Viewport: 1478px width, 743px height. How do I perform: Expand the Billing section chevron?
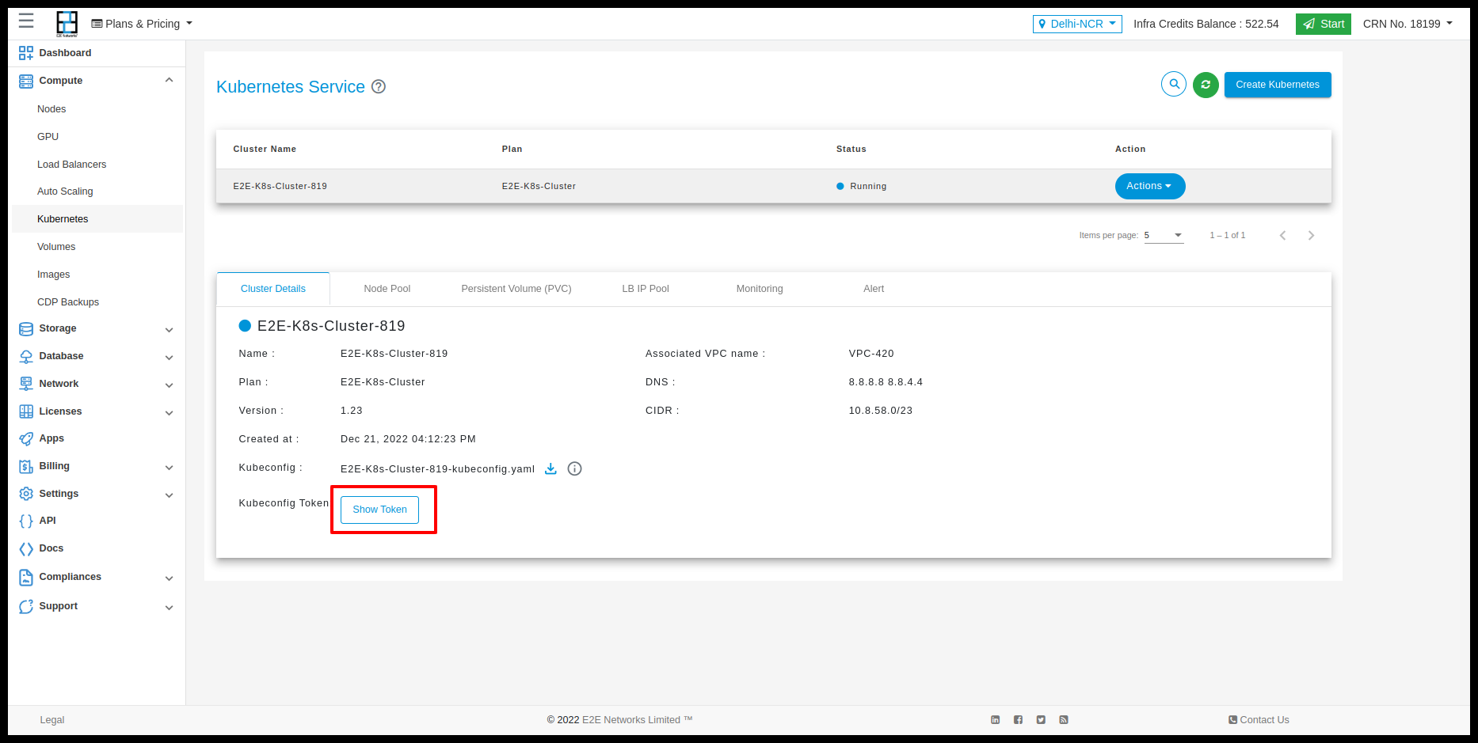[169, 467]
